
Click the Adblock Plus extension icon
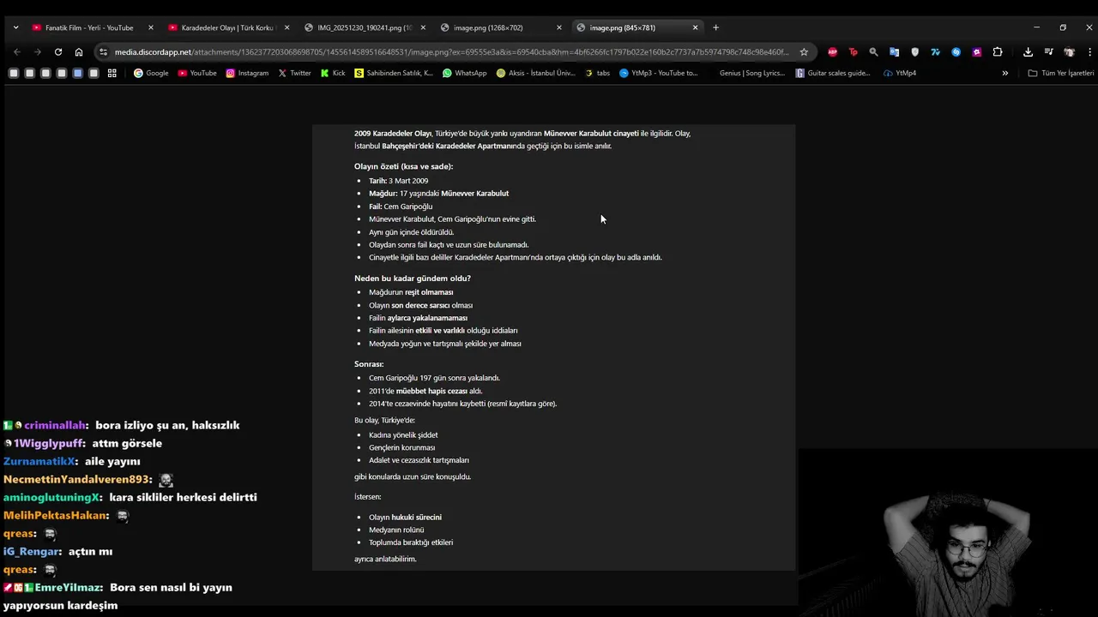832,52
